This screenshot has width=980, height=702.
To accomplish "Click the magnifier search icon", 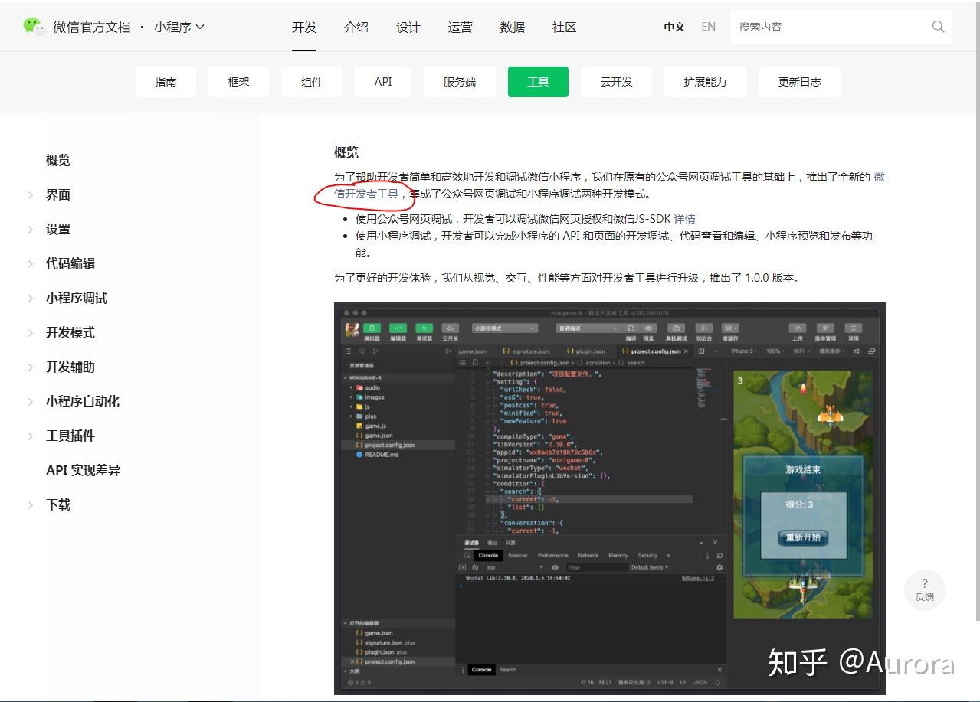I will pos(939,27).
